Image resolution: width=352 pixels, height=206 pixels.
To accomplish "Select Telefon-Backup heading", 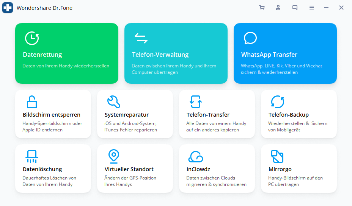I will click(x=289, y=115).
